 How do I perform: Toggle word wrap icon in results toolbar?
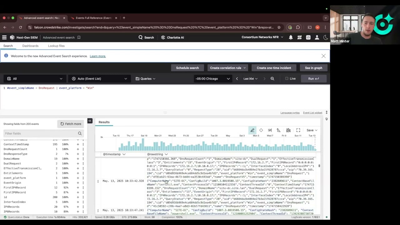pyautogui.click(x=270, y=130)
